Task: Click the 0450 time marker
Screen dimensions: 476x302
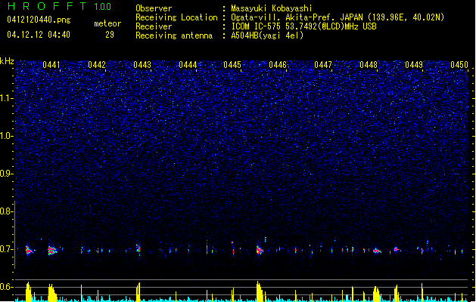Action: [x=459, y=65]
